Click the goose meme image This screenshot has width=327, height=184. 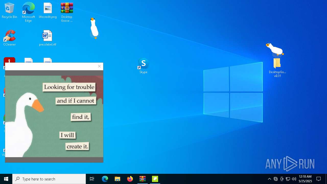54,116
